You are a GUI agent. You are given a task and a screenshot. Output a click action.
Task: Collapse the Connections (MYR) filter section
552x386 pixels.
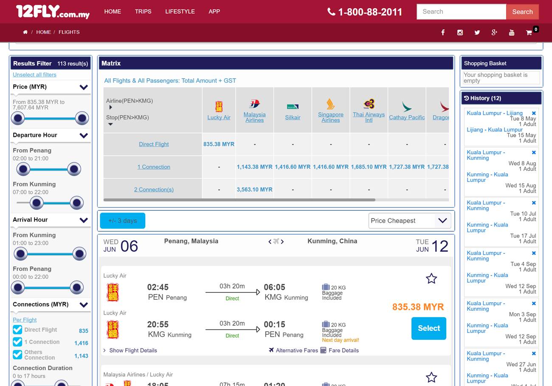point(84,305)
